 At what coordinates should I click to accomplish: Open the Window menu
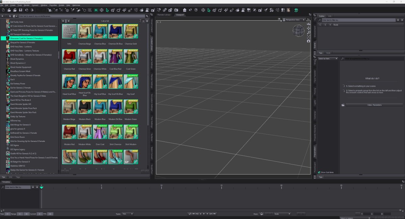44,5
